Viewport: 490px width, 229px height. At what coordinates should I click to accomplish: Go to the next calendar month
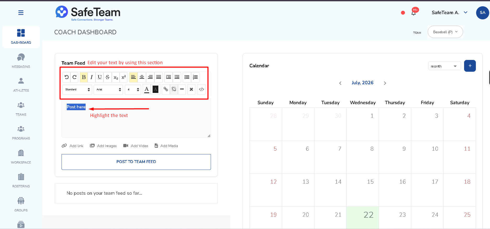385,83
